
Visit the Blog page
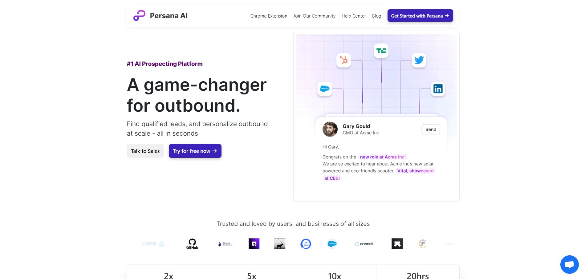[376, 16]
